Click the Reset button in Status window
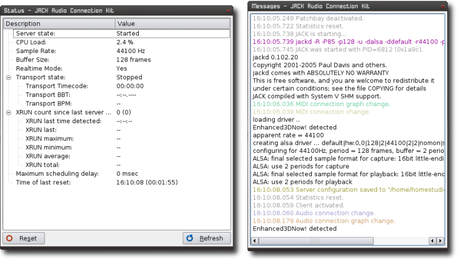This screenshot has width=457, height=259. [23, 238]
